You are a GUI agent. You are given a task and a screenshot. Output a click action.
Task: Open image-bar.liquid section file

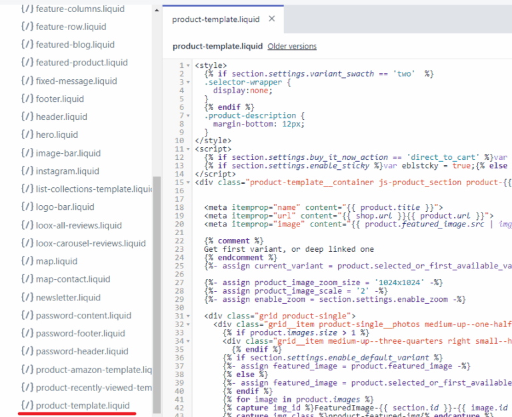(x=68, y=153)
